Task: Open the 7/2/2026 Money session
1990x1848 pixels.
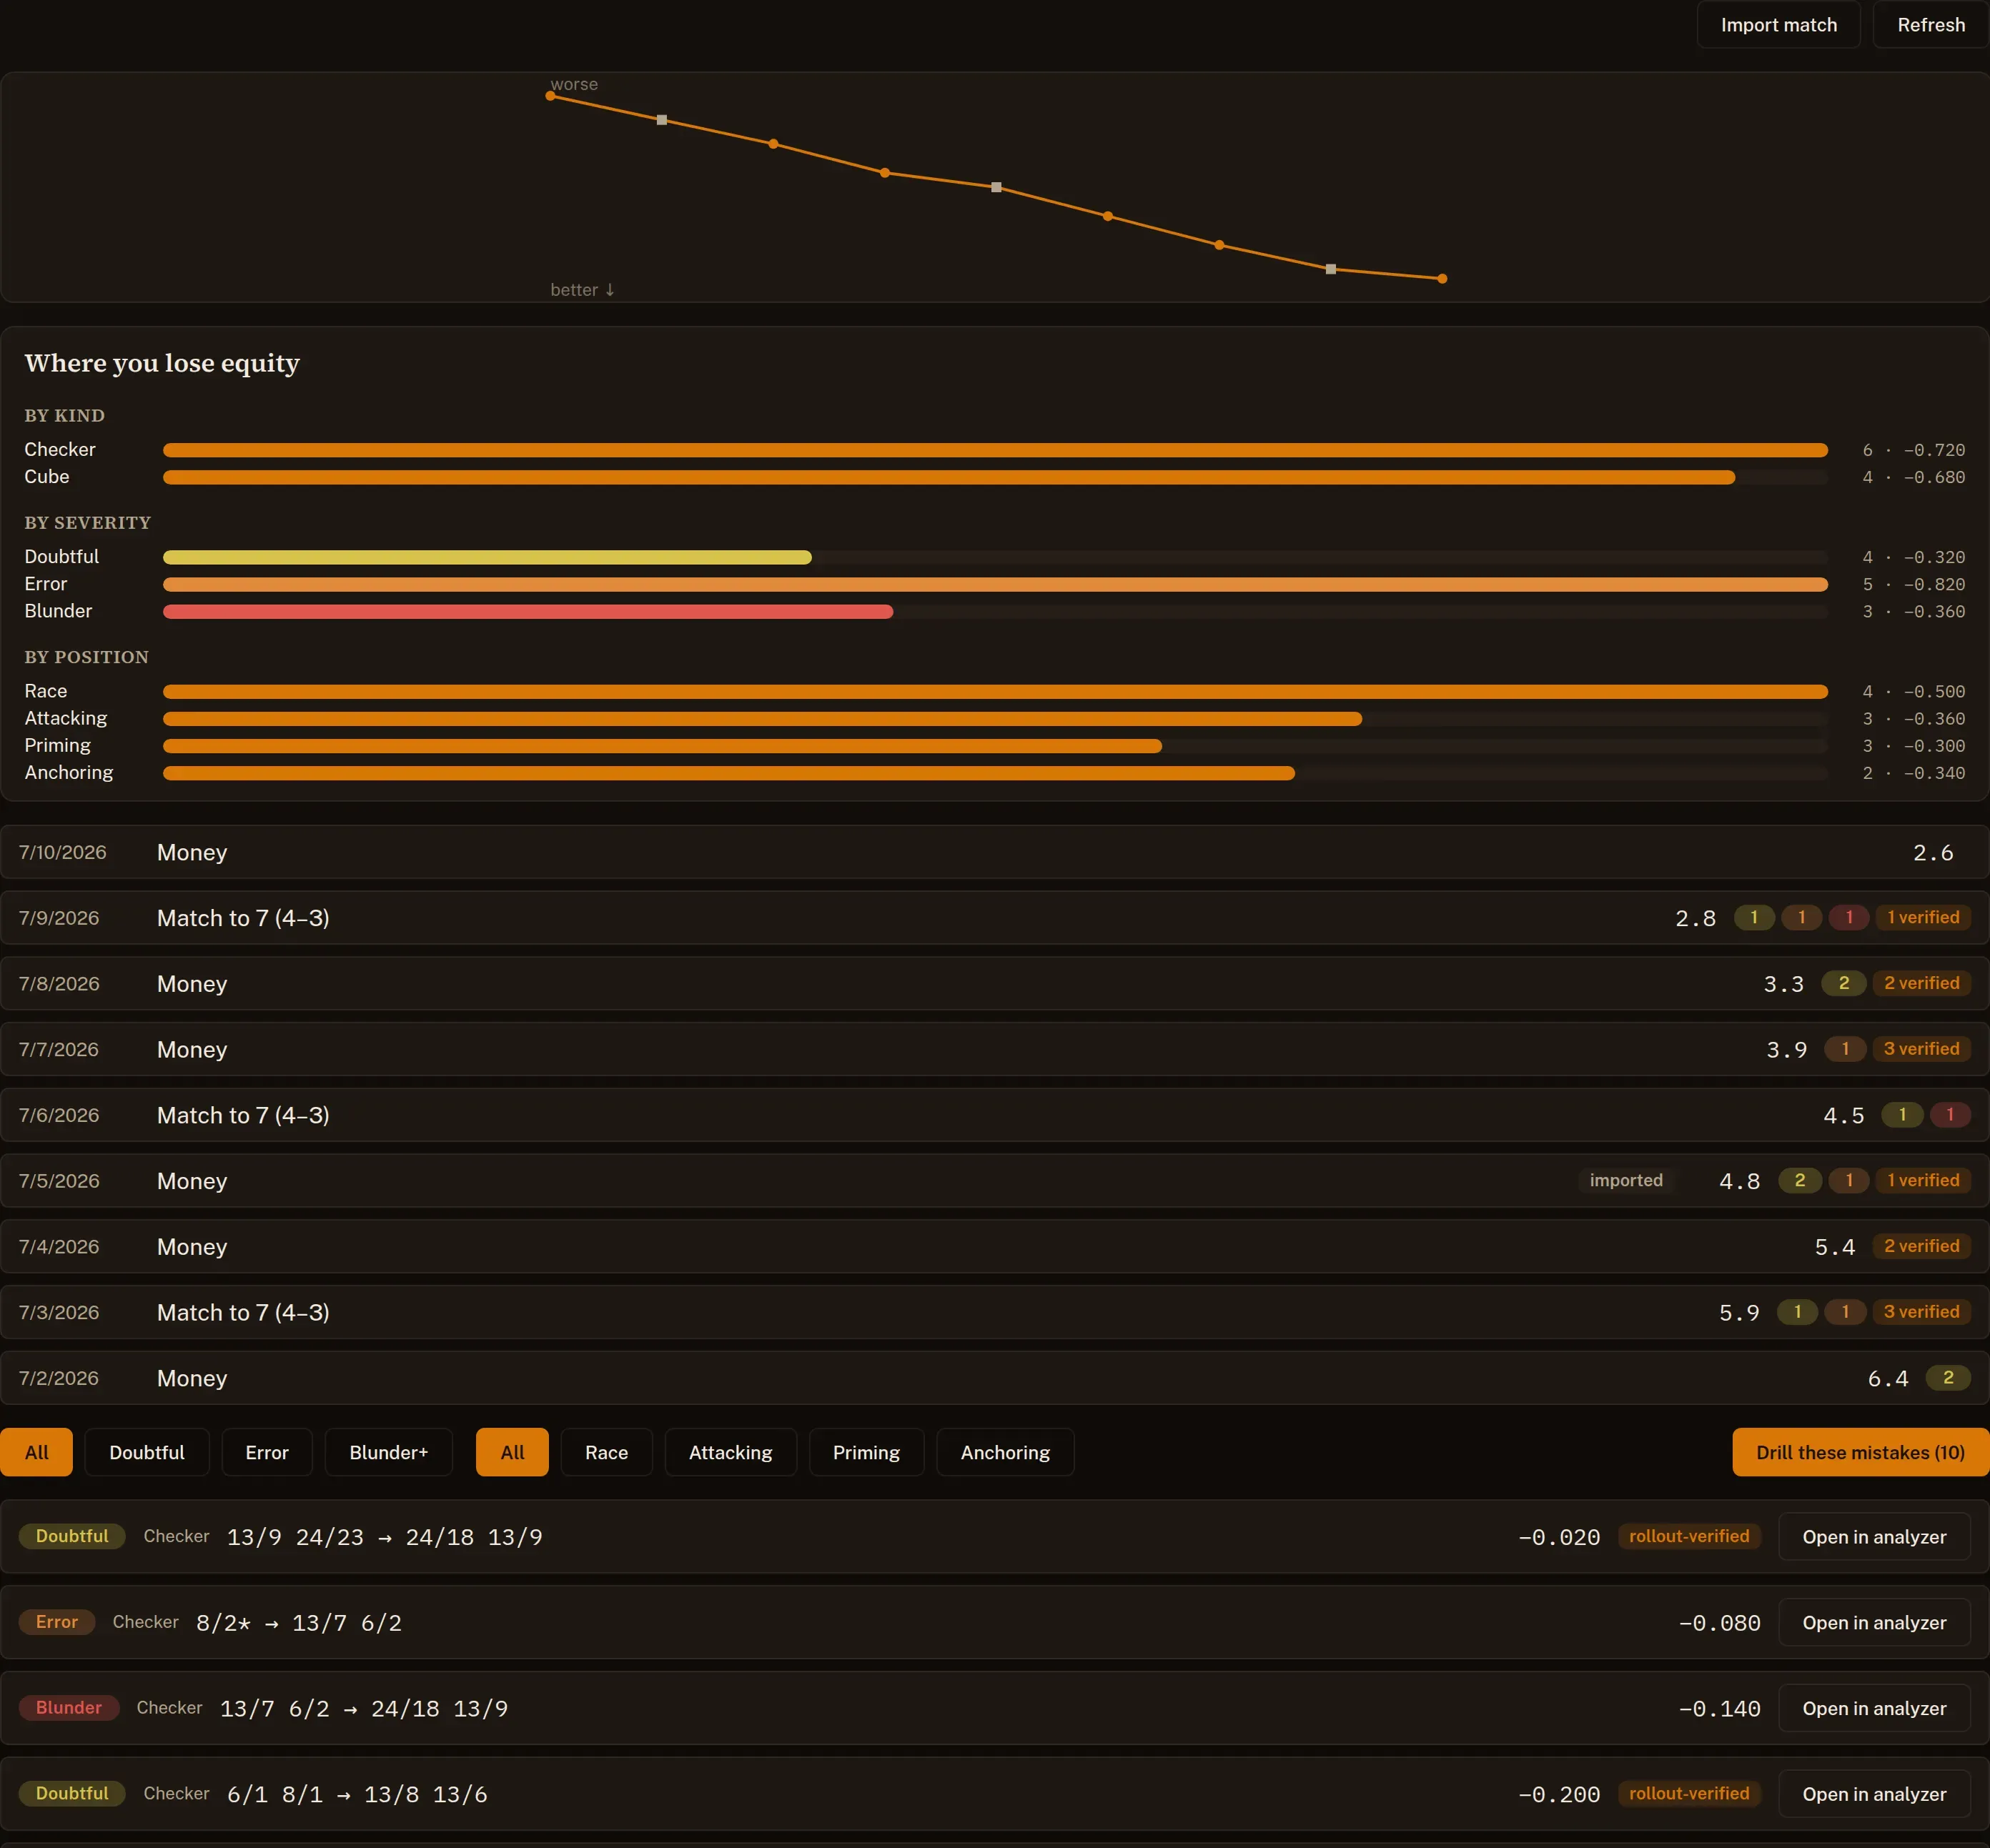Action: pos(995,1378)
